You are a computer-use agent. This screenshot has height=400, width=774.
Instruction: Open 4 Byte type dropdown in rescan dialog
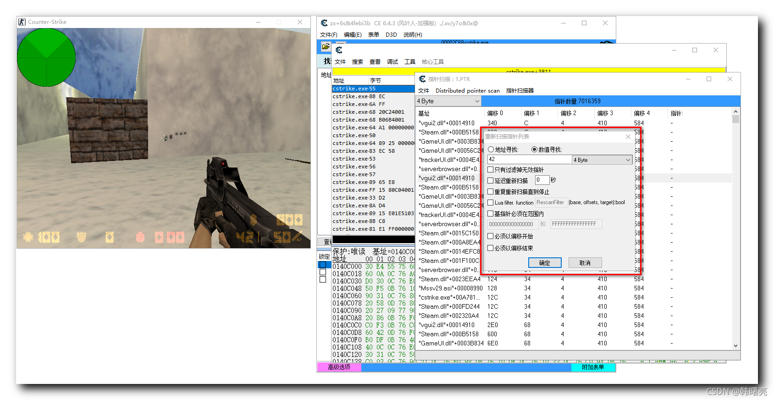tap(602, 160)
